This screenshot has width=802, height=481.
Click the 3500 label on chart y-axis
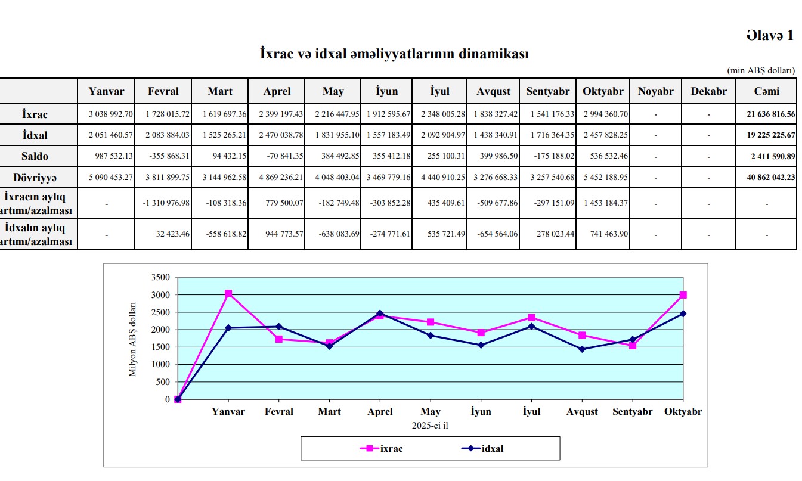click(160, 278)
